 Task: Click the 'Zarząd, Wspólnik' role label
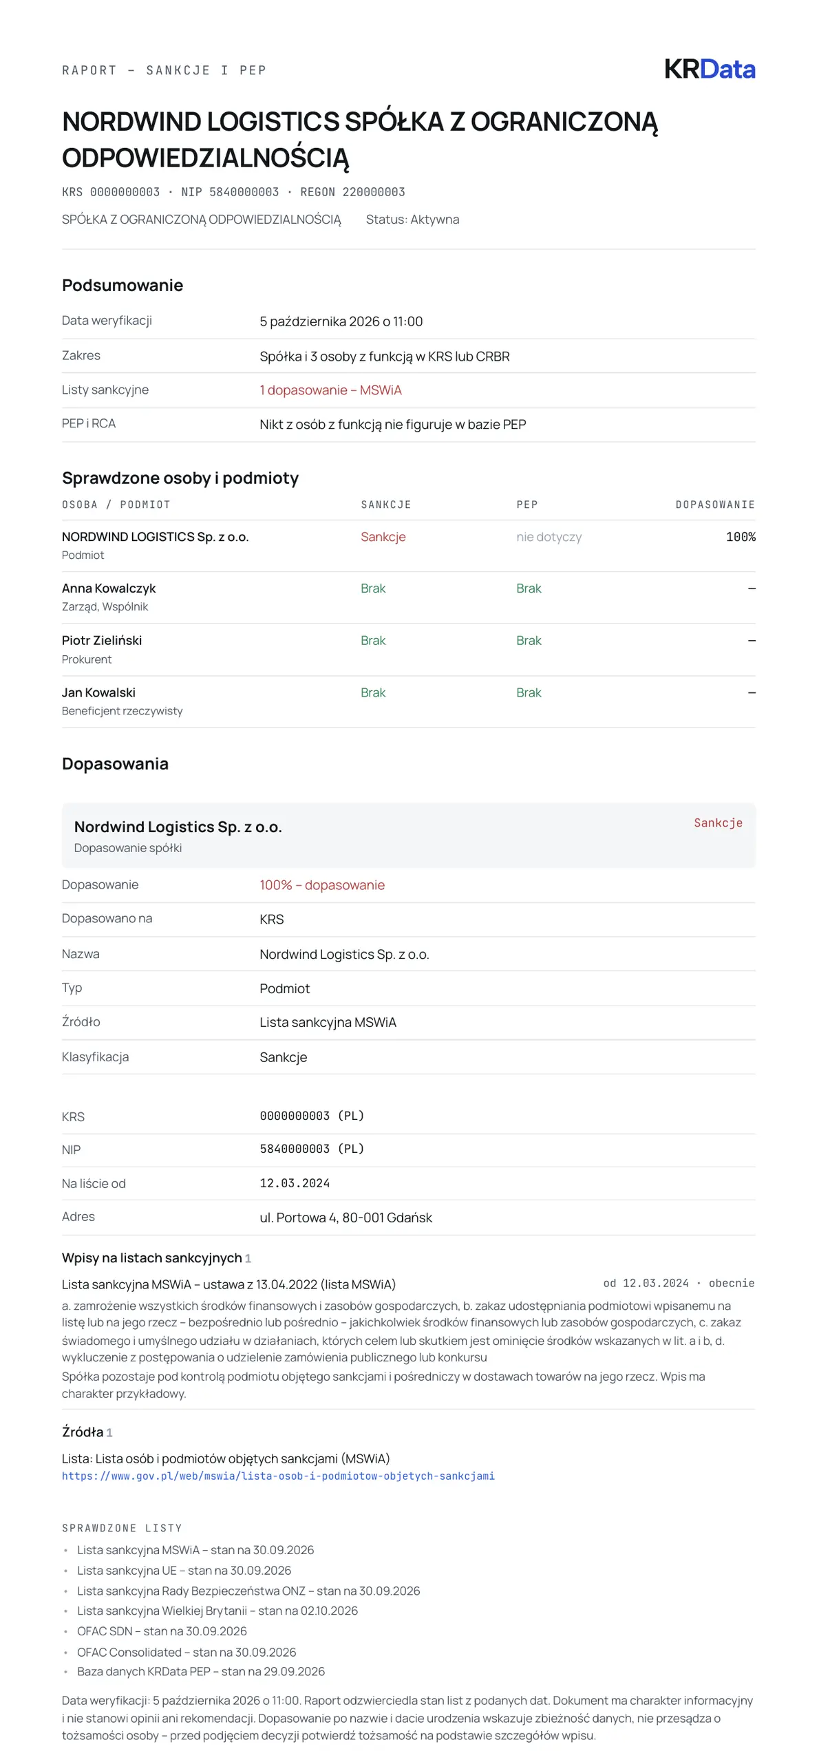105,606
